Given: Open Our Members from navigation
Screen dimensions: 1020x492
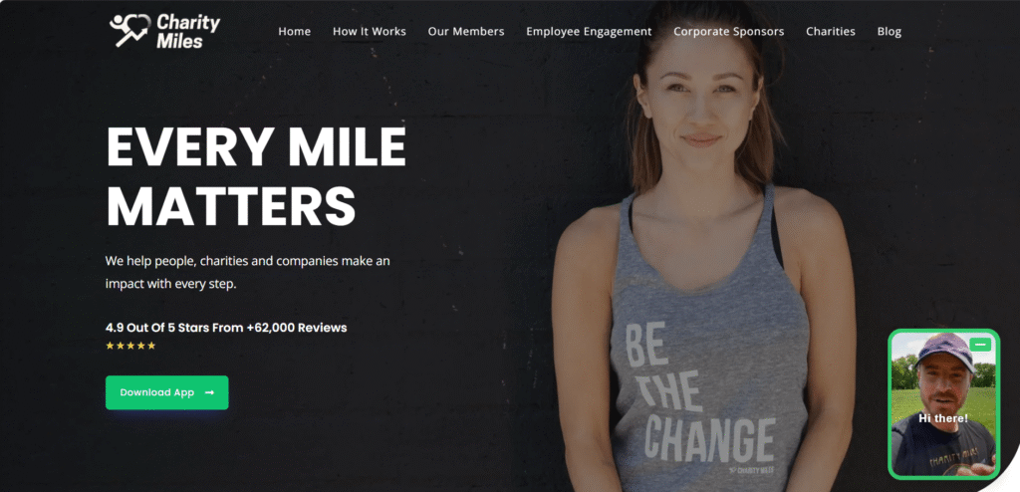Looking at the screenshot, I should 466,31.
